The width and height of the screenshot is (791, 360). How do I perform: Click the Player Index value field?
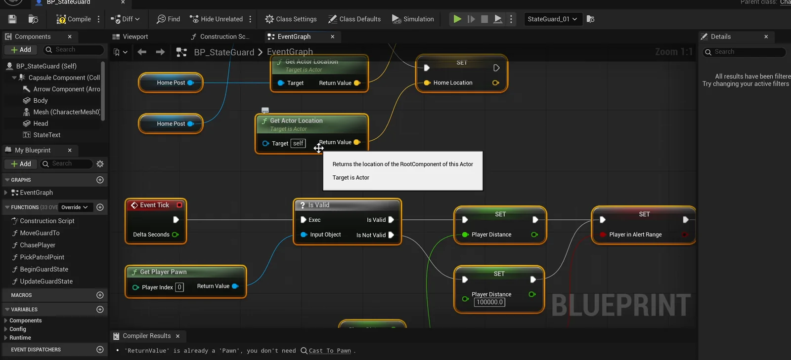tap(179, 287)
